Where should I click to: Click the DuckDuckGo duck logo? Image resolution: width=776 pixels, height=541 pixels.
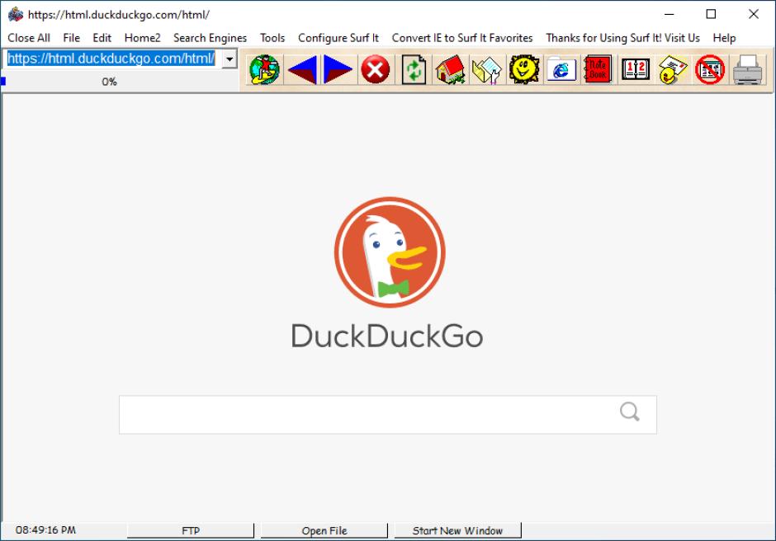click(390, 252)
